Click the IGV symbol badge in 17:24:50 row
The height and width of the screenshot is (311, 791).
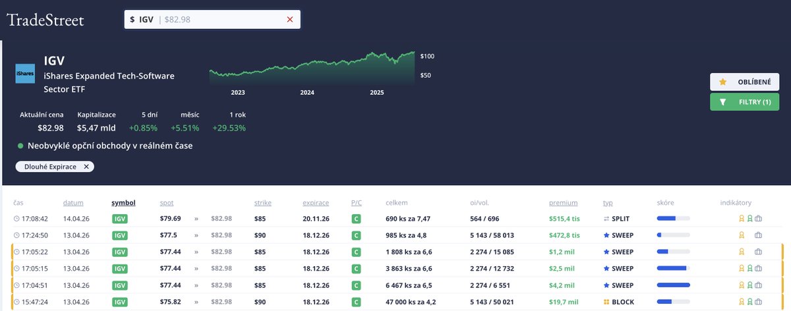[x=120, y=235]
